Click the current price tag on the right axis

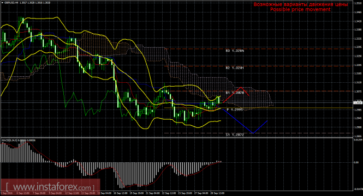pos(358,103)
